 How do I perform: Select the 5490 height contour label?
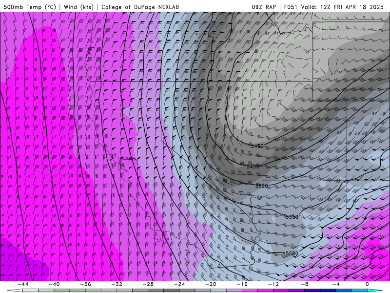point(253,167)
